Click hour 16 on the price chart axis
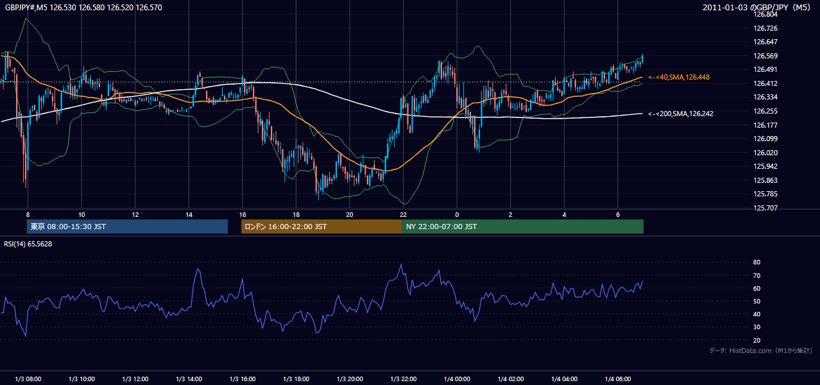This screenshot has width=820, height=385. click(x=243, y=214)
